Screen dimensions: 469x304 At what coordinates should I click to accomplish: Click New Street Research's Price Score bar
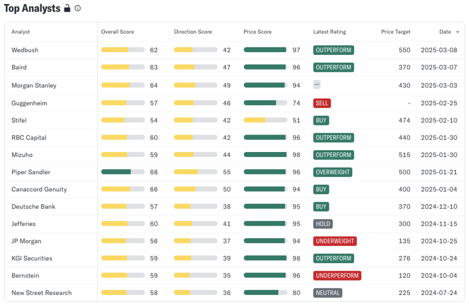click(x=265, y=293)
